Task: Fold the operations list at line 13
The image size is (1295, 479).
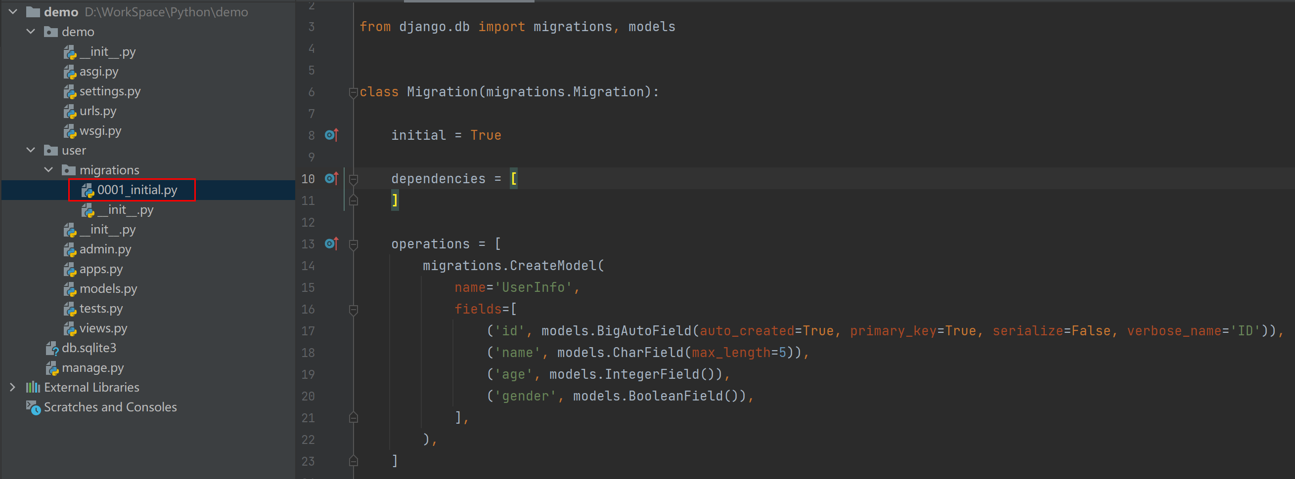Action: (354, 244)
